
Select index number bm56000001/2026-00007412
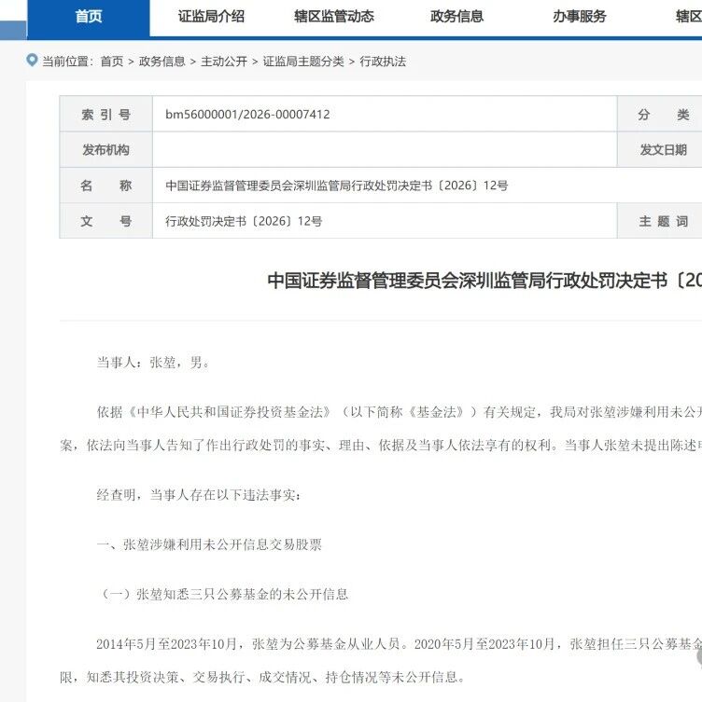247,115
